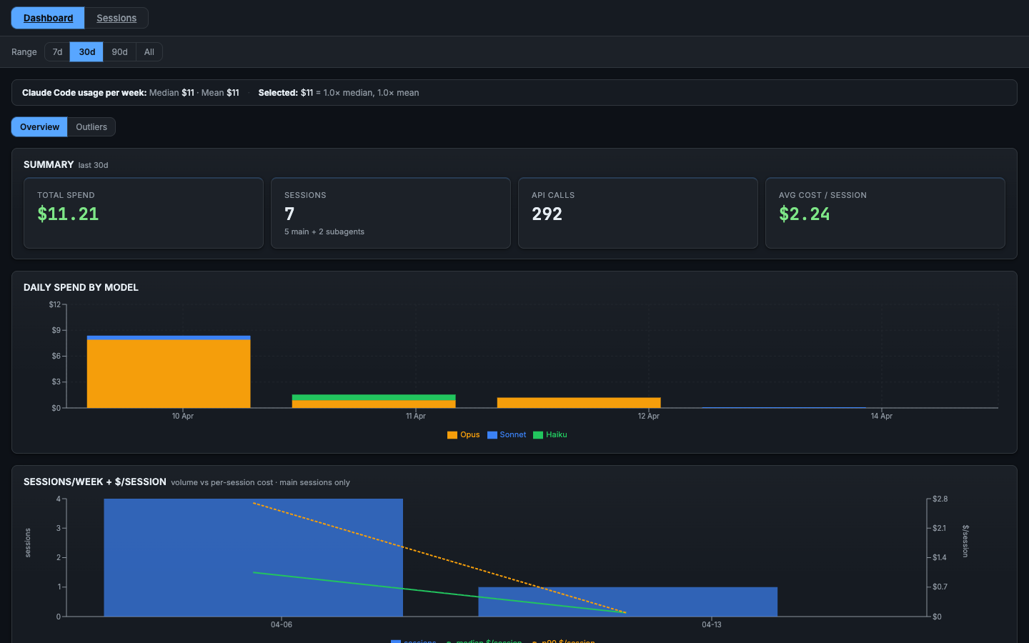Click the '11 Apr' axis label
This screenshot has width=1029, height=643.
pyautogui.click(x=415, y=416)
